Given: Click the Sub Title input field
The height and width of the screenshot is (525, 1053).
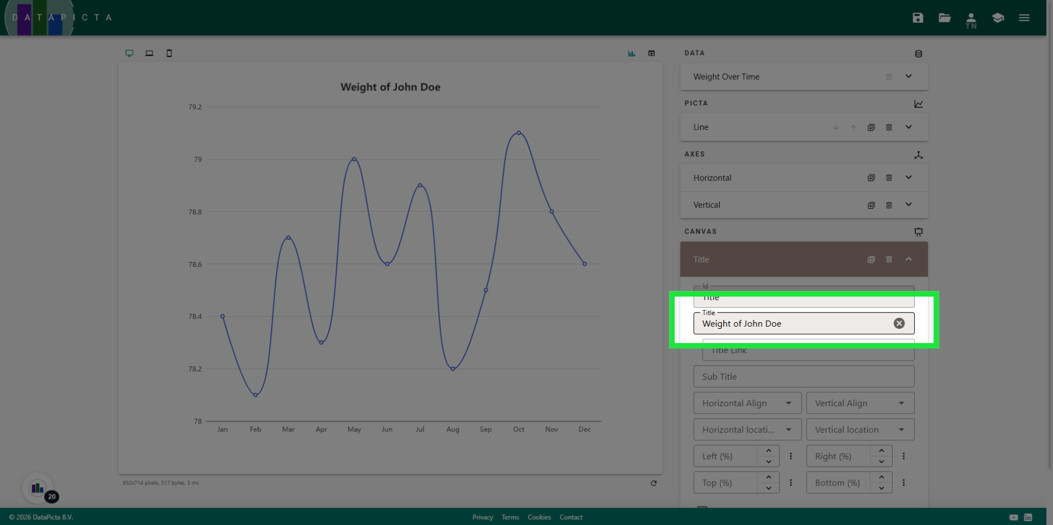Looking at the screenshot, I should pos(803,376).
